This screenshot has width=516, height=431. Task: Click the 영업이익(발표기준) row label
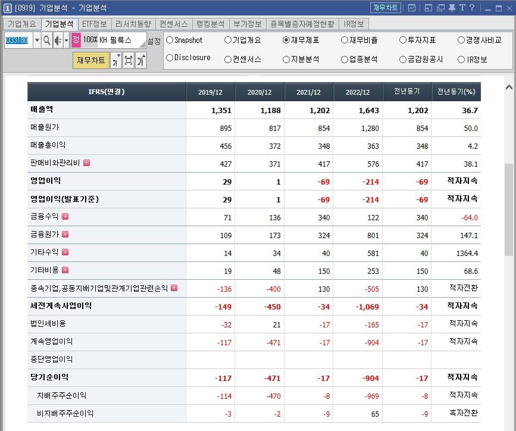tap(64, 199)
